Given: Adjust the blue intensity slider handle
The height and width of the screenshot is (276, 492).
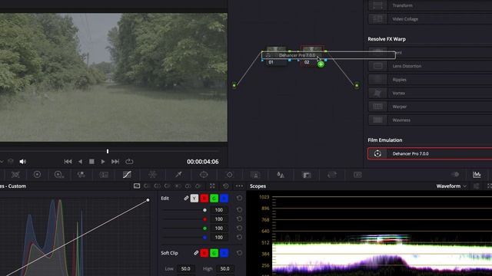Looking at the screenshot, I should pos(204,237).
